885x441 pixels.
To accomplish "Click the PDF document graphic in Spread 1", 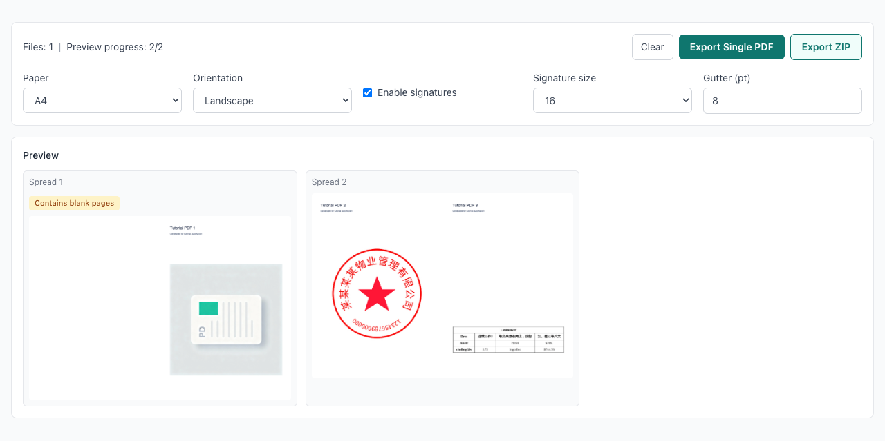I will click(x=225, y=319).
